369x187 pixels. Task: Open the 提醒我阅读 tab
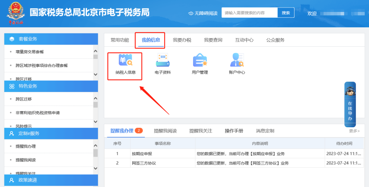(165, 131)
